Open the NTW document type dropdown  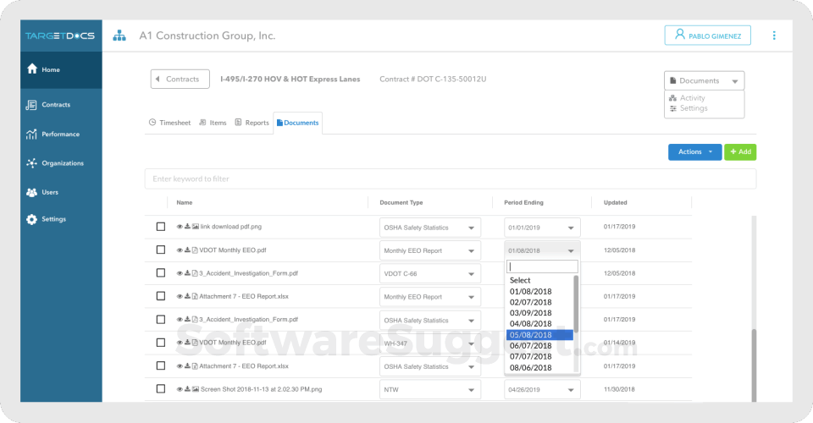[430, 390]
